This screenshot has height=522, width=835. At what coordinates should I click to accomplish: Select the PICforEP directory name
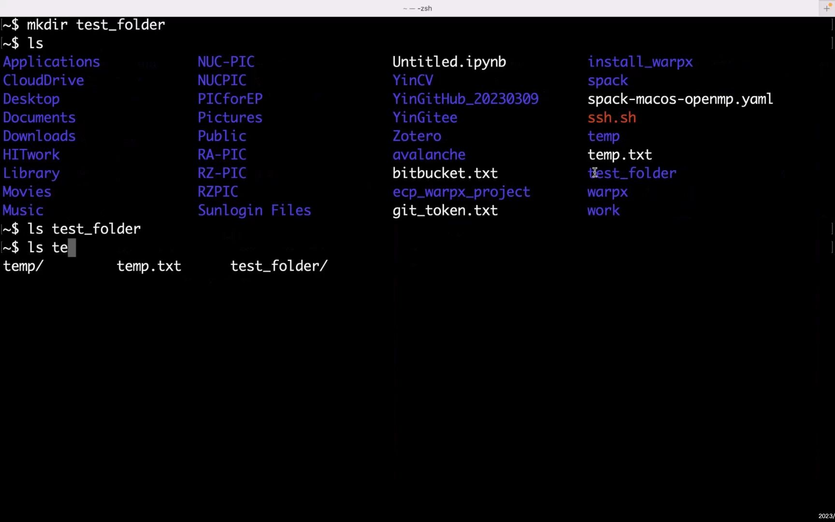pyautogui.click(x=230, y=99)
